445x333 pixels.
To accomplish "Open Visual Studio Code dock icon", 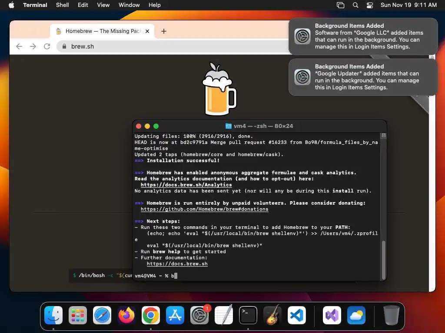I will [297, 315].
